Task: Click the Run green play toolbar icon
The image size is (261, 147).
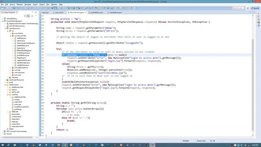Action: pyautogui.click(x=74, y=8)
